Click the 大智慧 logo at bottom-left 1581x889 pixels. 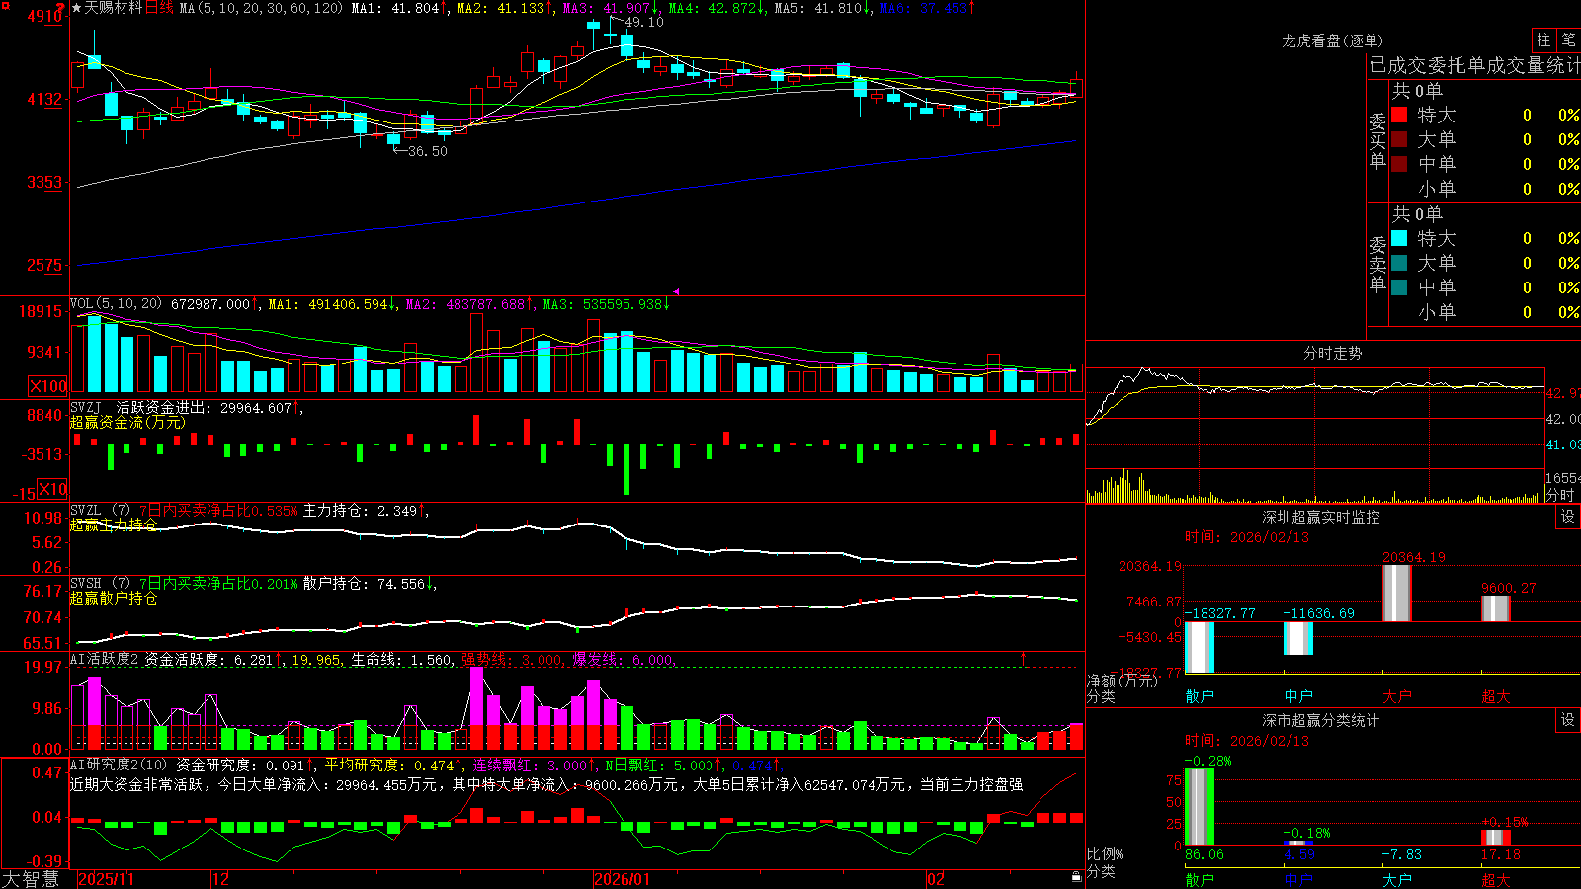pos(31,879)
